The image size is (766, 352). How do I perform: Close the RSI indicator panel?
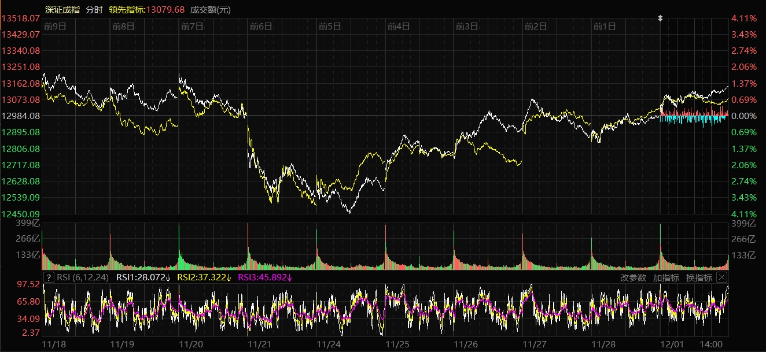pyautogui.click(x=721, y=277)
